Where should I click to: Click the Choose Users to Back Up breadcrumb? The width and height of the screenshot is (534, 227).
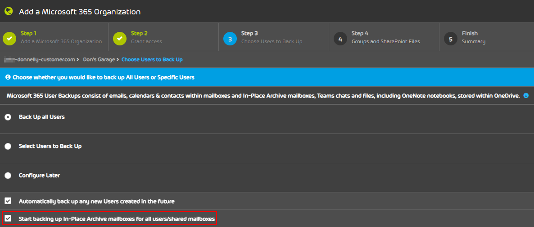tap(152, 59)
